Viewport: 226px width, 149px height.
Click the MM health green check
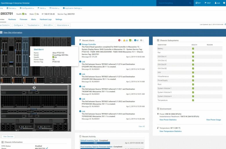[193, 72]
